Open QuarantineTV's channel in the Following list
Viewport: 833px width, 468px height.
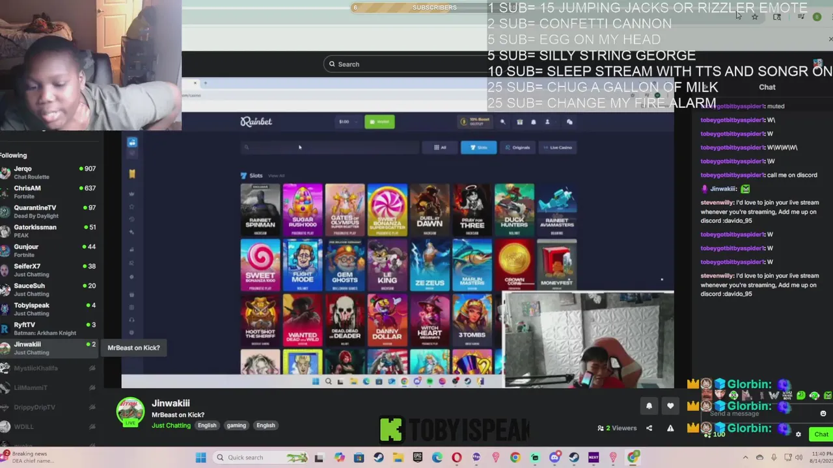49,211
